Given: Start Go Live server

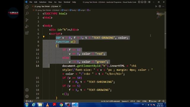Looking at the screenshot, I should 153,101.
